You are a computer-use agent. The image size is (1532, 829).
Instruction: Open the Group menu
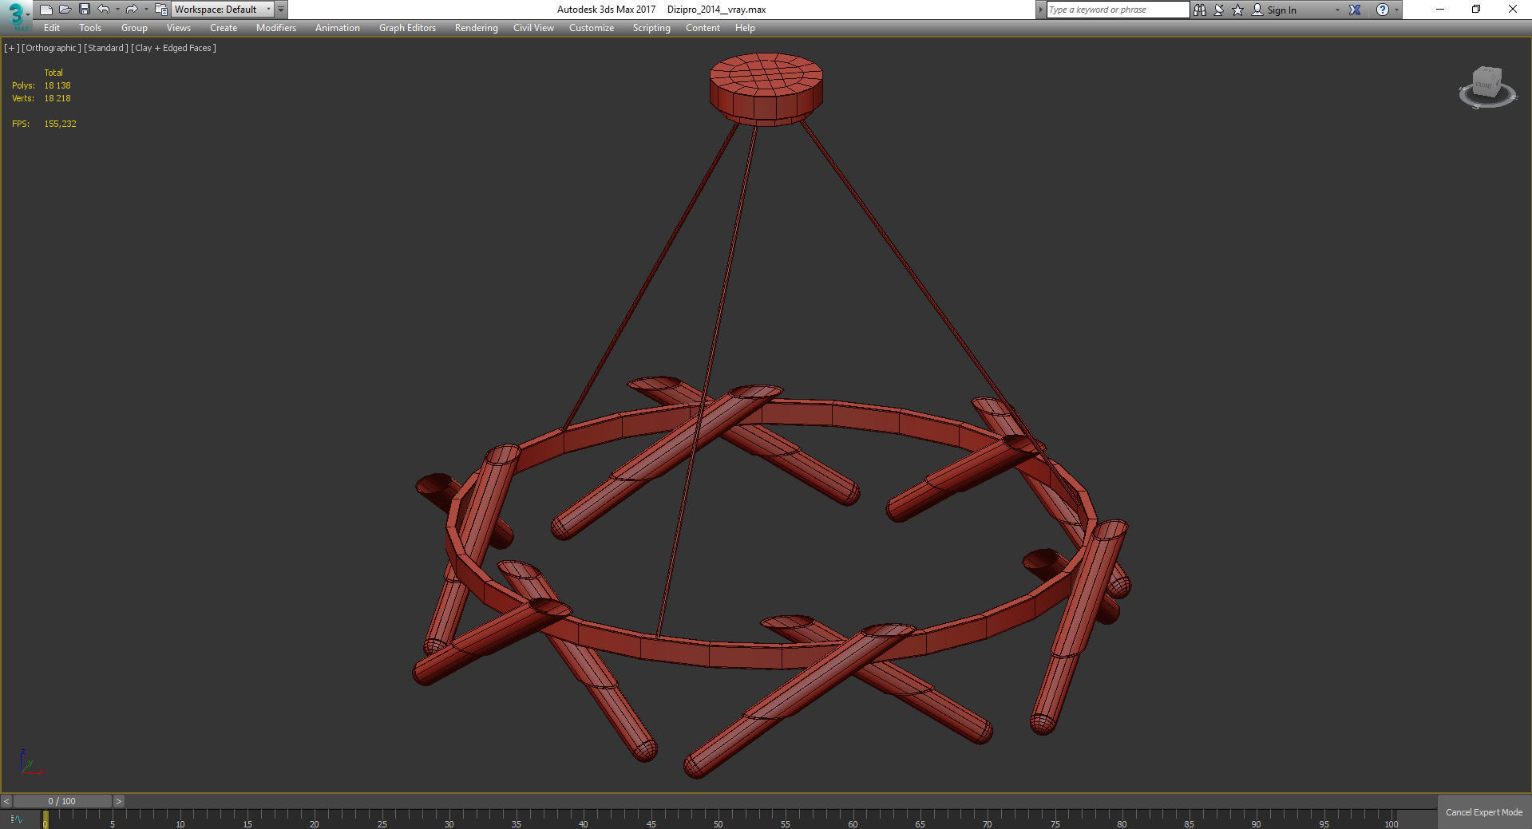coord(134,28)
